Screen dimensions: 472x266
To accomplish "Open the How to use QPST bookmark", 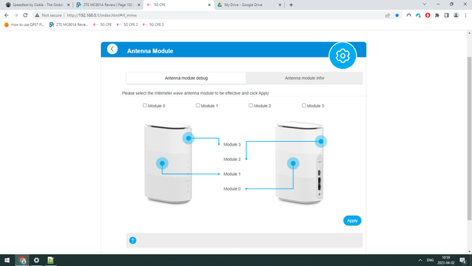I will (x=24, y=24).
